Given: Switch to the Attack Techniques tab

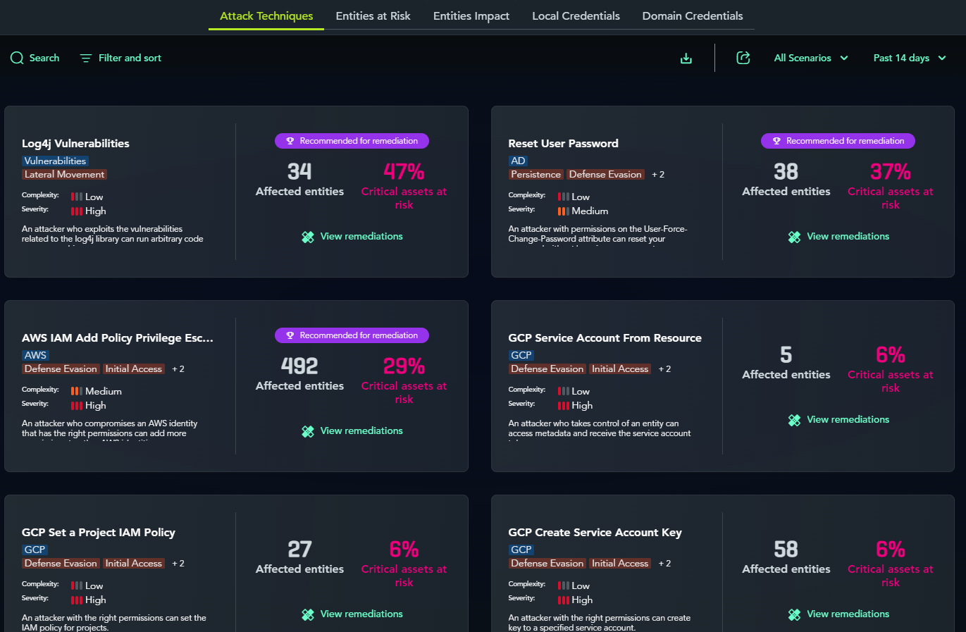Looking at the screenshot, I should [266, 16].
